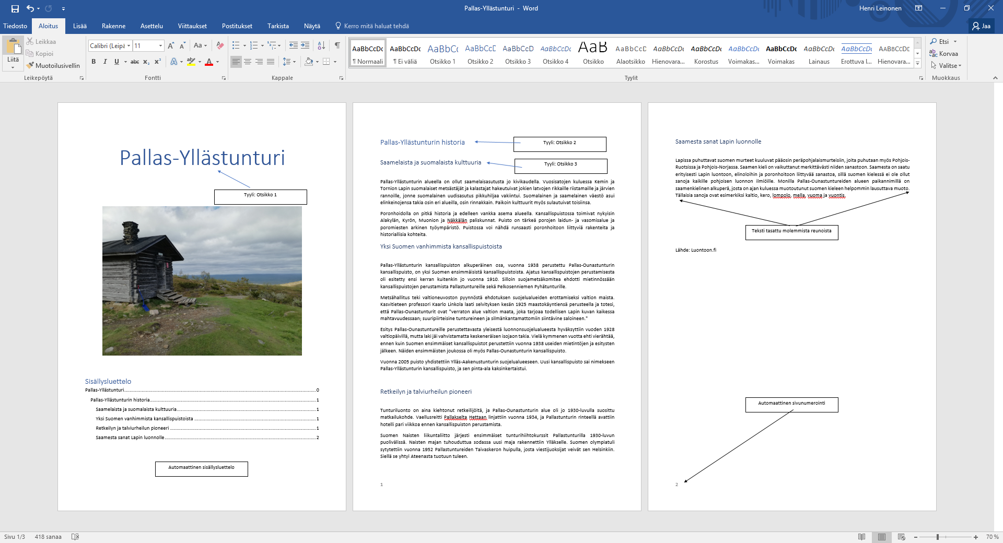
Task: Expand the styles gallery
Action: tap(917, 63)
